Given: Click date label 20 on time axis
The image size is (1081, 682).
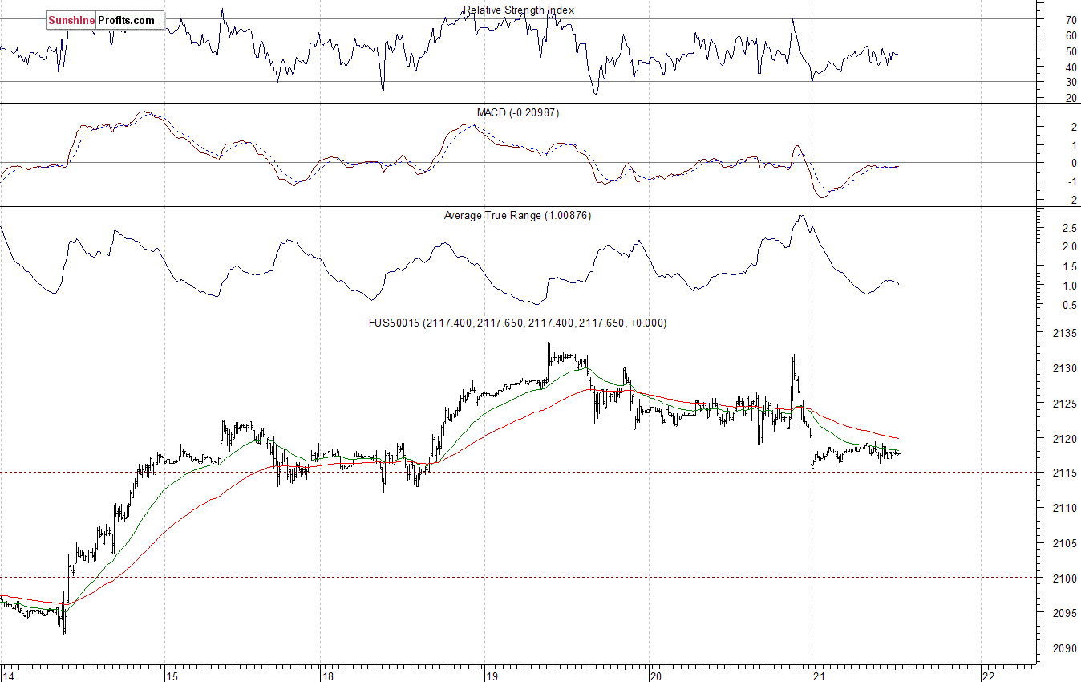Looking at the screenshot, I should (656, 676).
